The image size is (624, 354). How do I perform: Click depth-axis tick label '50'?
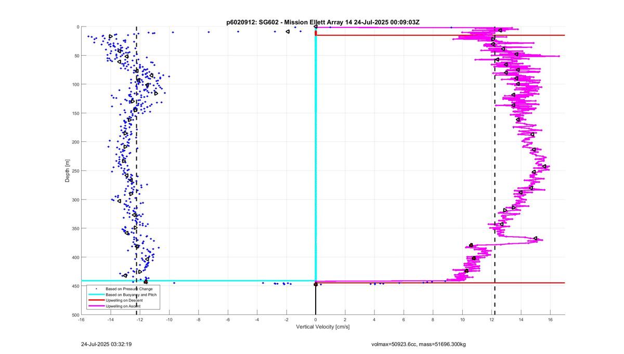point(76,56)
